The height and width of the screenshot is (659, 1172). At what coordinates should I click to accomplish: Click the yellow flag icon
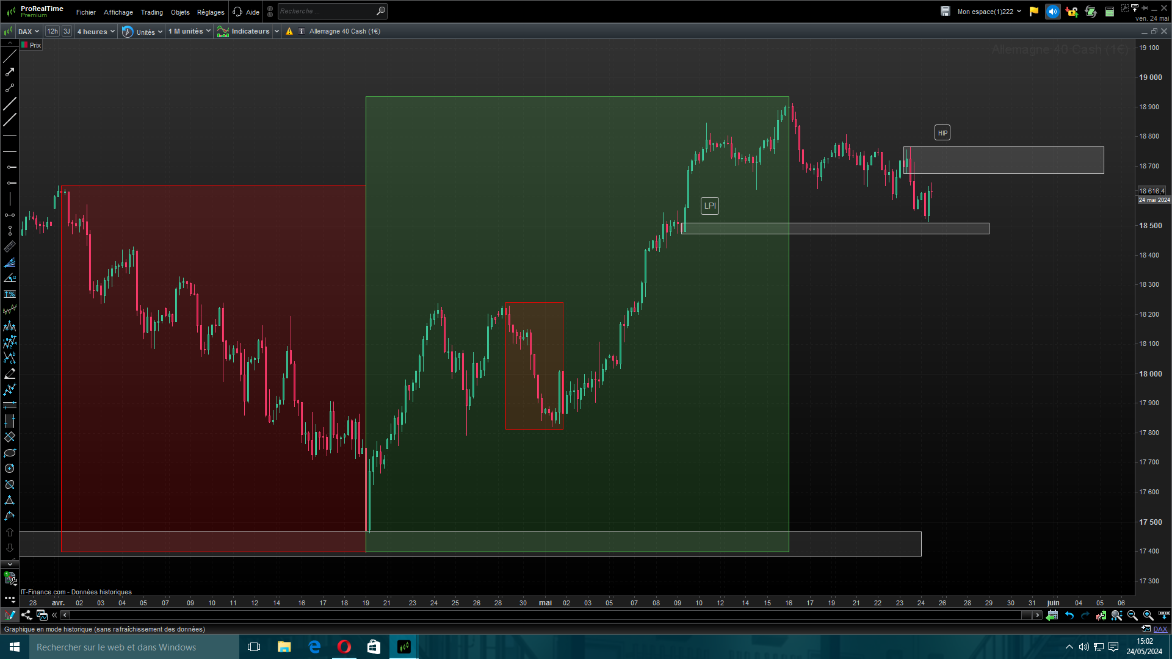[x=1033, y=12]
